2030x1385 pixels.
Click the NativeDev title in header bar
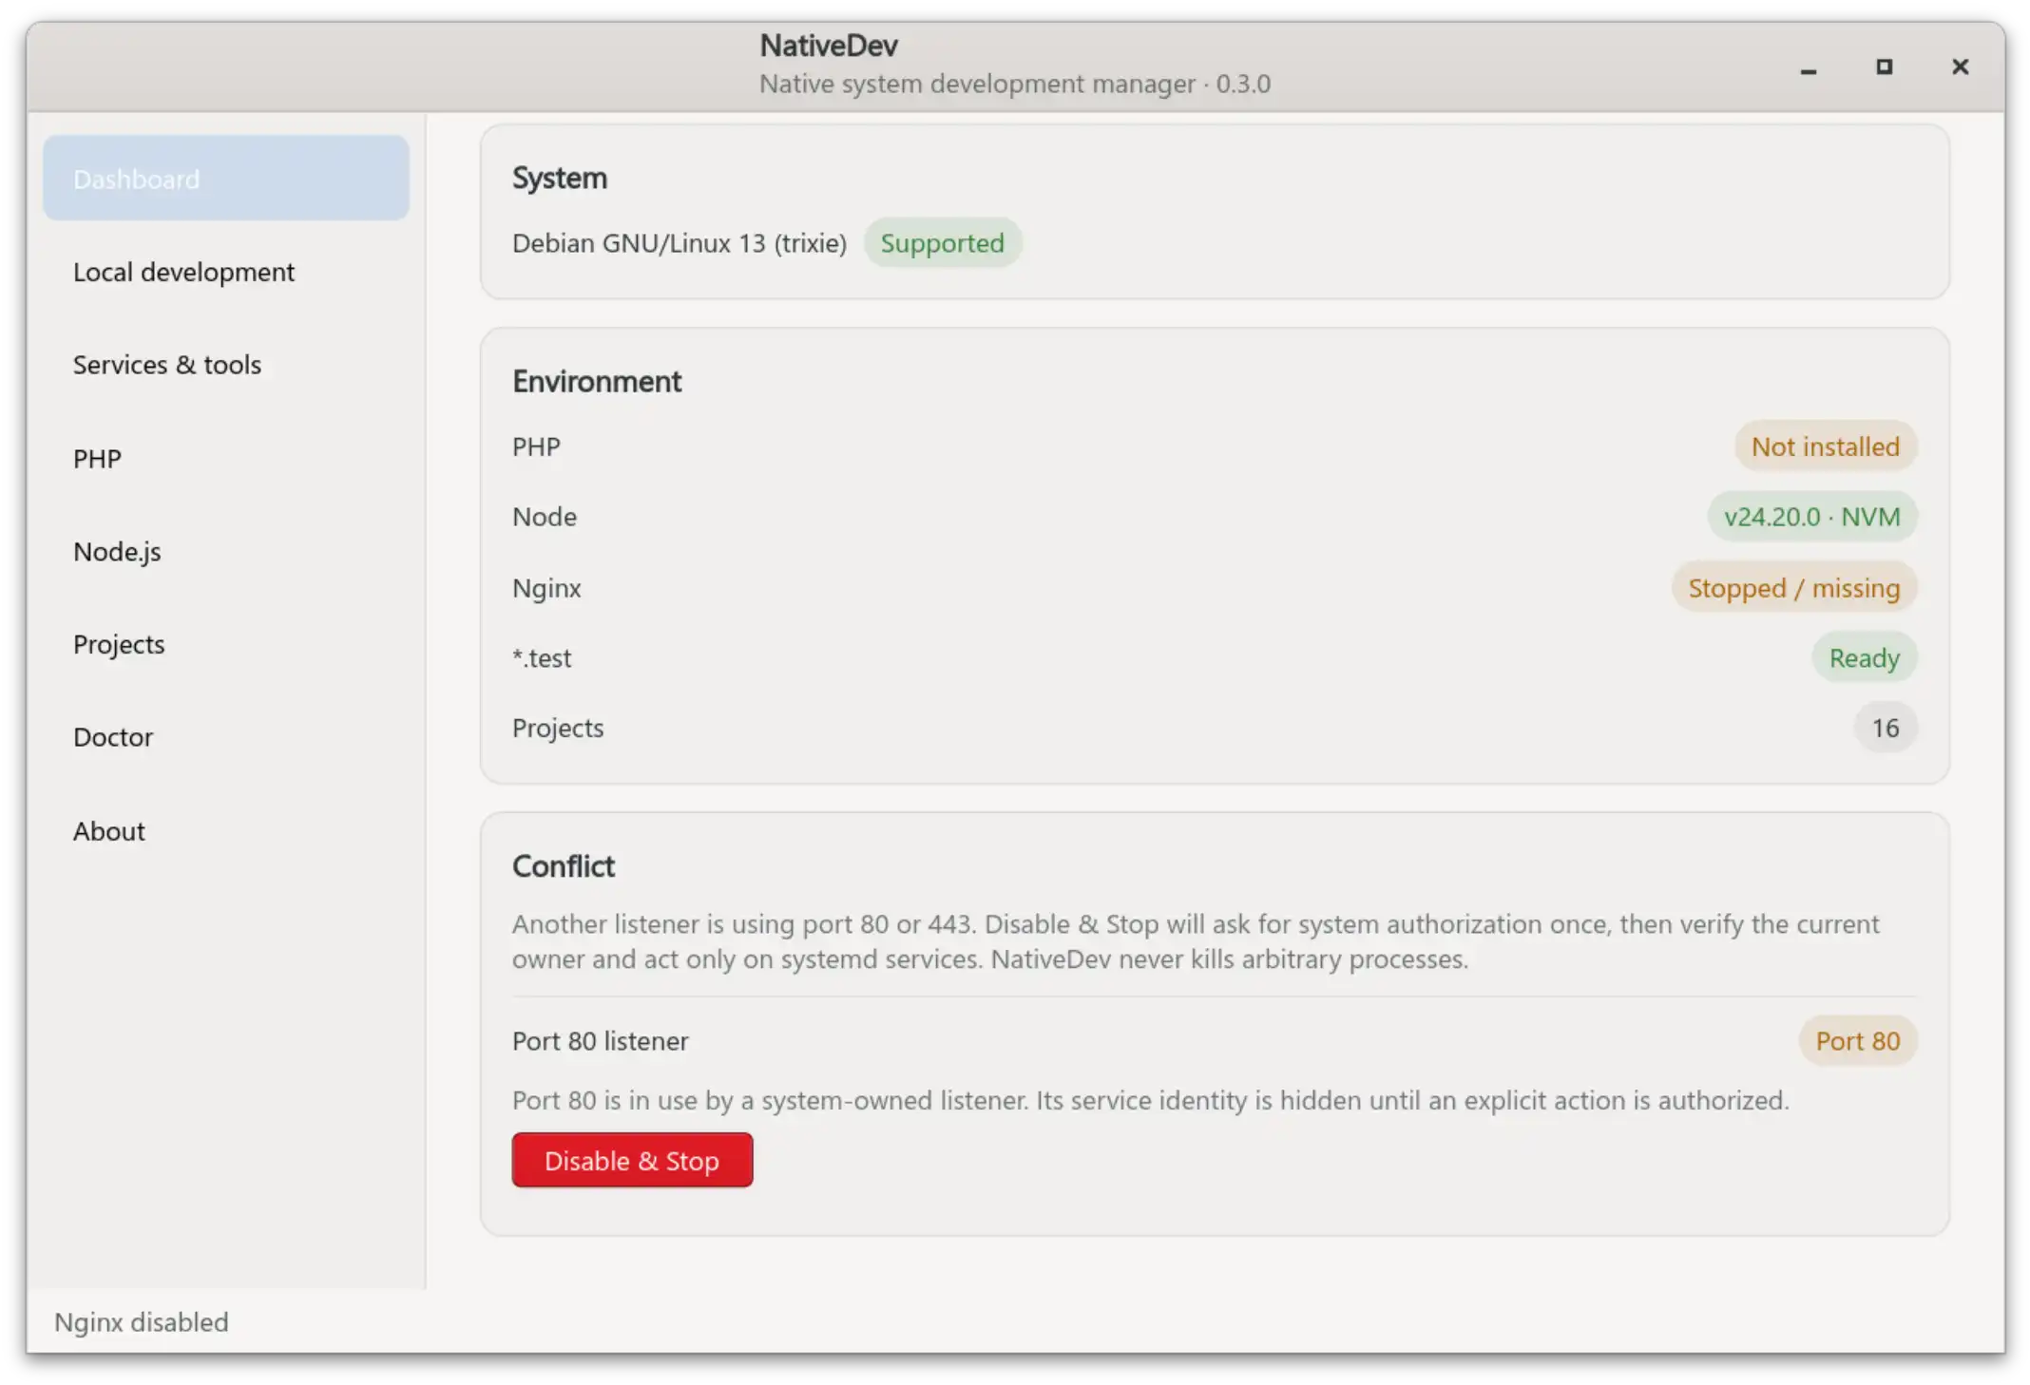[x=829, y=45]
